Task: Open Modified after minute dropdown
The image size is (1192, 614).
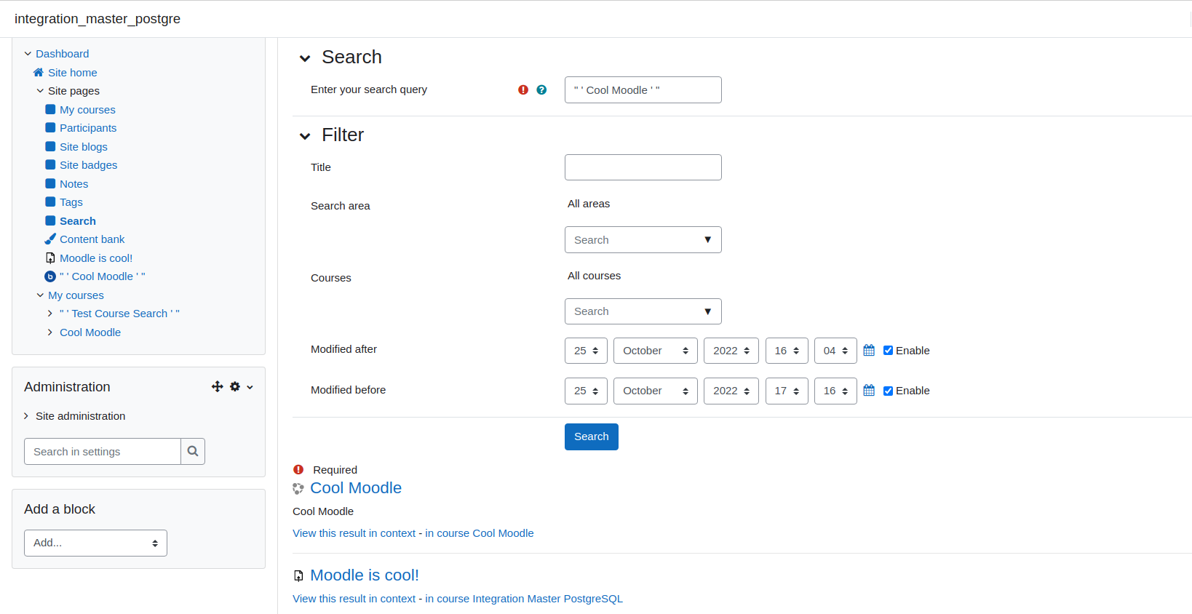Action: click(x=835, y=351)
